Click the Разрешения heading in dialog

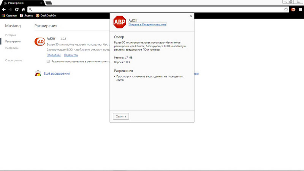click(123, 71)
